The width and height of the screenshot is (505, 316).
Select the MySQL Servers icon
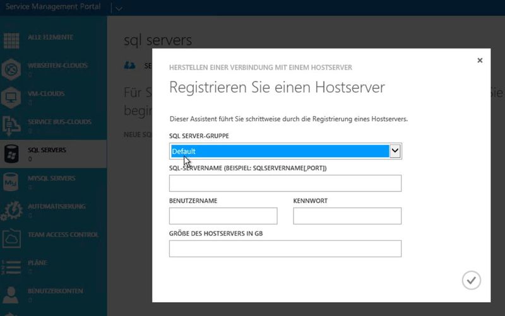point(11,182)
